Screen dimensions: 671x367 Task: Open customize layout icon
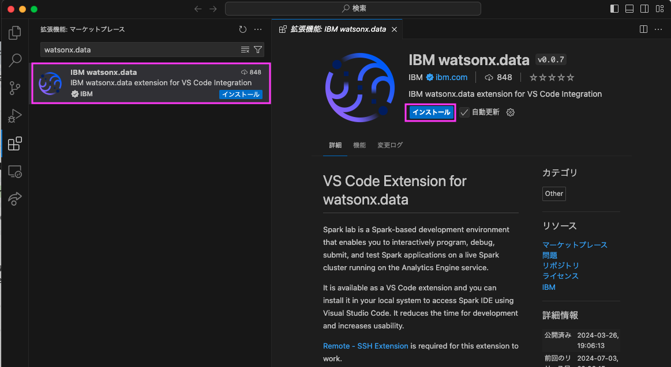659,9
